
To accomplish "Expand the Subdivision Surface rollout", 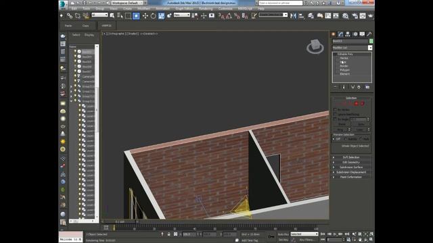I will 351,167.
